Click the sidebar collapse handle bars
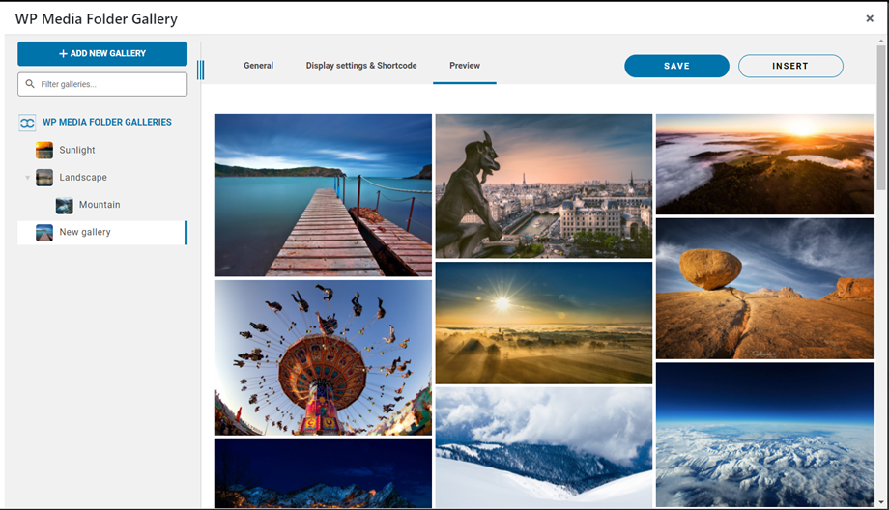The width and height of the screenshot is (889, 510). click(x=200, y=70)
